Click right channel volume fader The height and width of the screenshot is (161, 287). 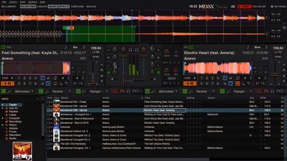click(143, 65)
